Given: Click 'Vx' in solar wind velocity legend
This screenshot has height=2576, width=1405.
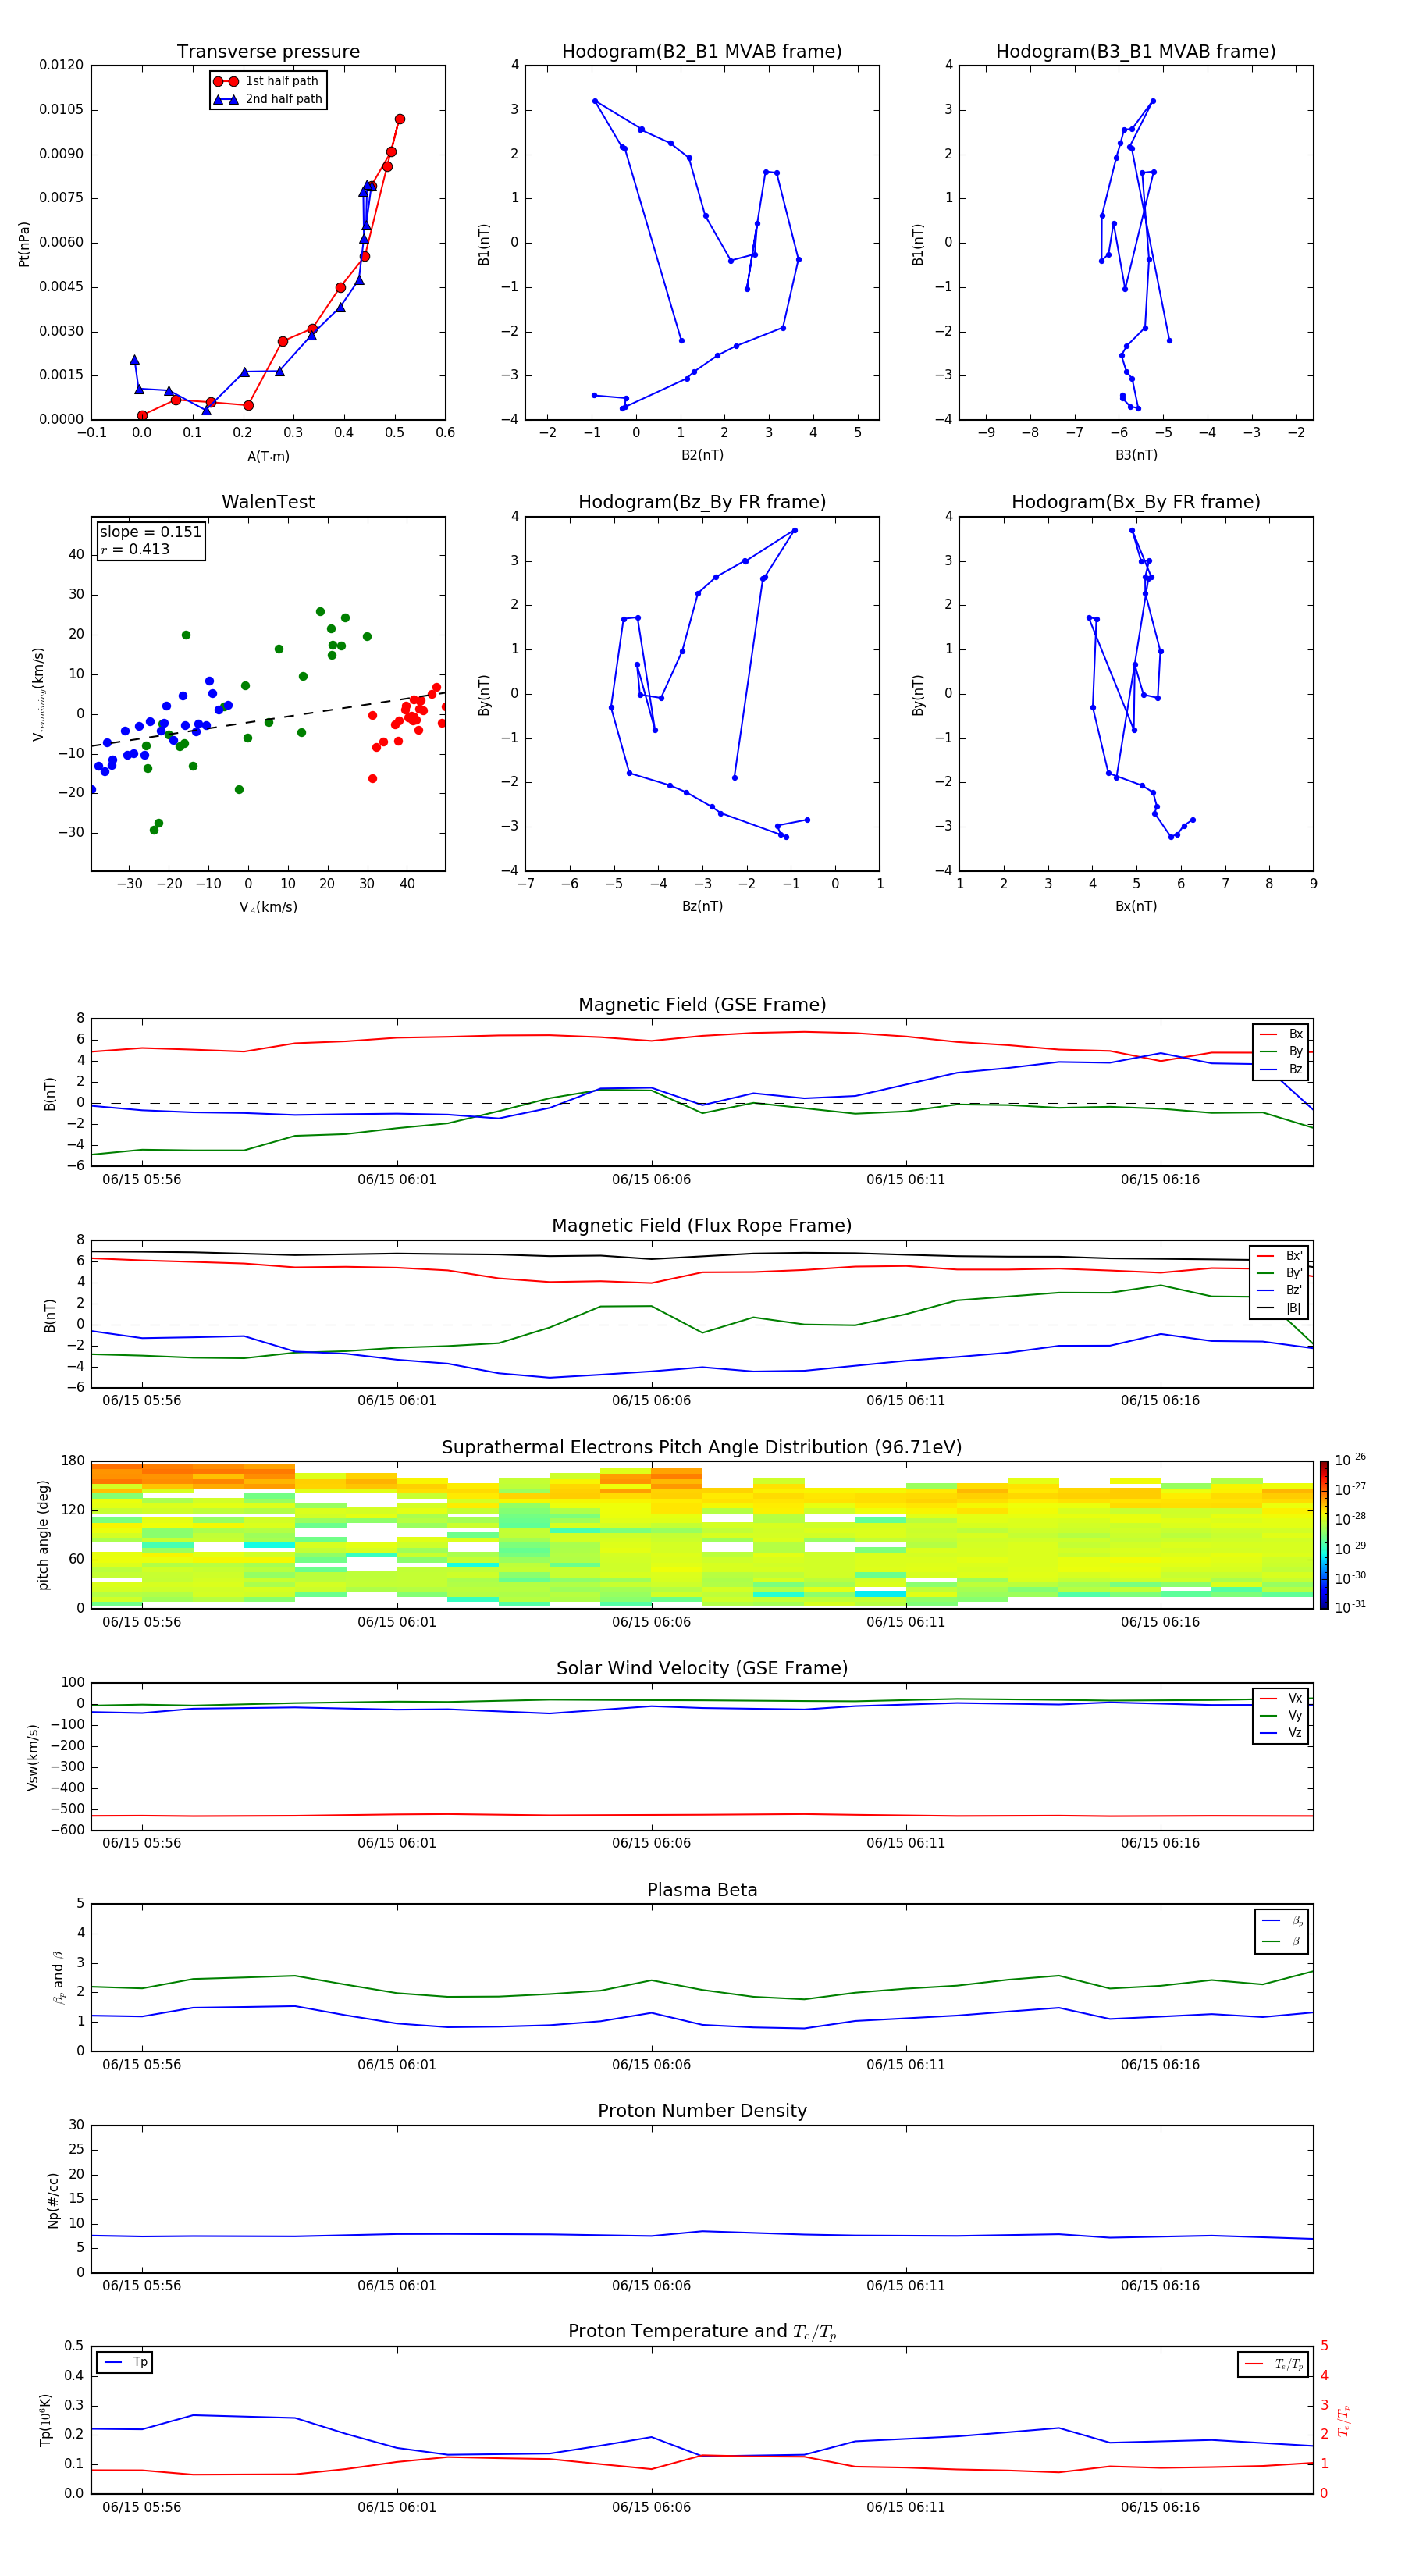Looking at the screenshot, I should click(x=1295, y=1698).
